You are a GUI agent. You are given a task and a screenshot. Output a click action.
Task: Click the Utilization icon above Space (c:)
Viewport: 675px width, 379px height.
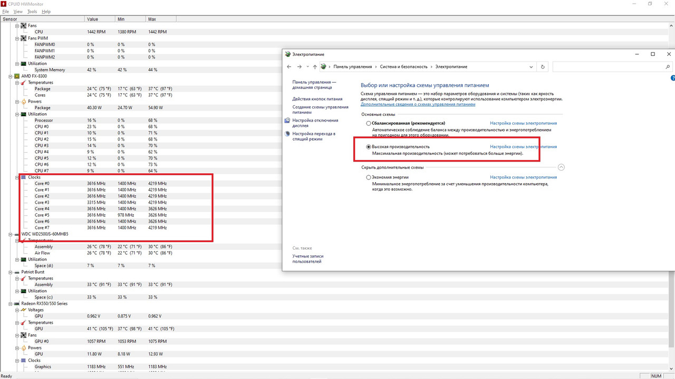(x=23, y=291)
